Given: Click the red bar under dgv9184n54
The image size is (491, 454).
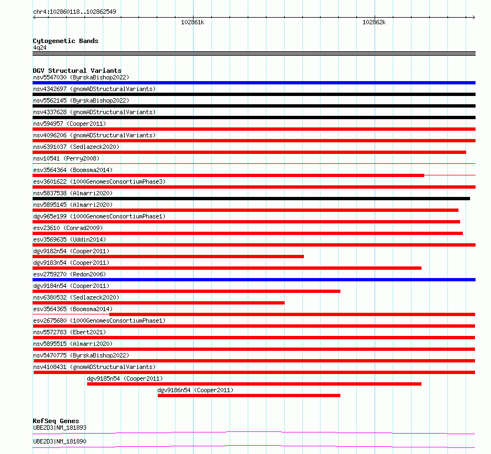Looking at the screenshot, I should click(186, 291).
